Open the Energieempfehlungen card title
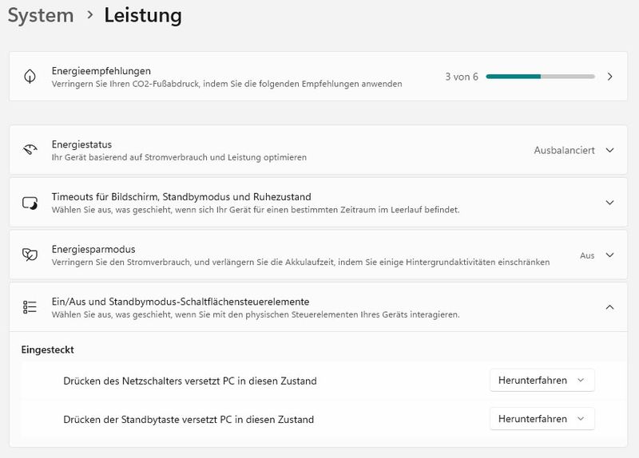 point(101,71)
